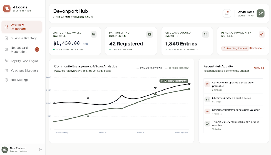This screenshot has height=155, width=271.
Task: Click the 4L logo badge
Action: click(7, 8)
